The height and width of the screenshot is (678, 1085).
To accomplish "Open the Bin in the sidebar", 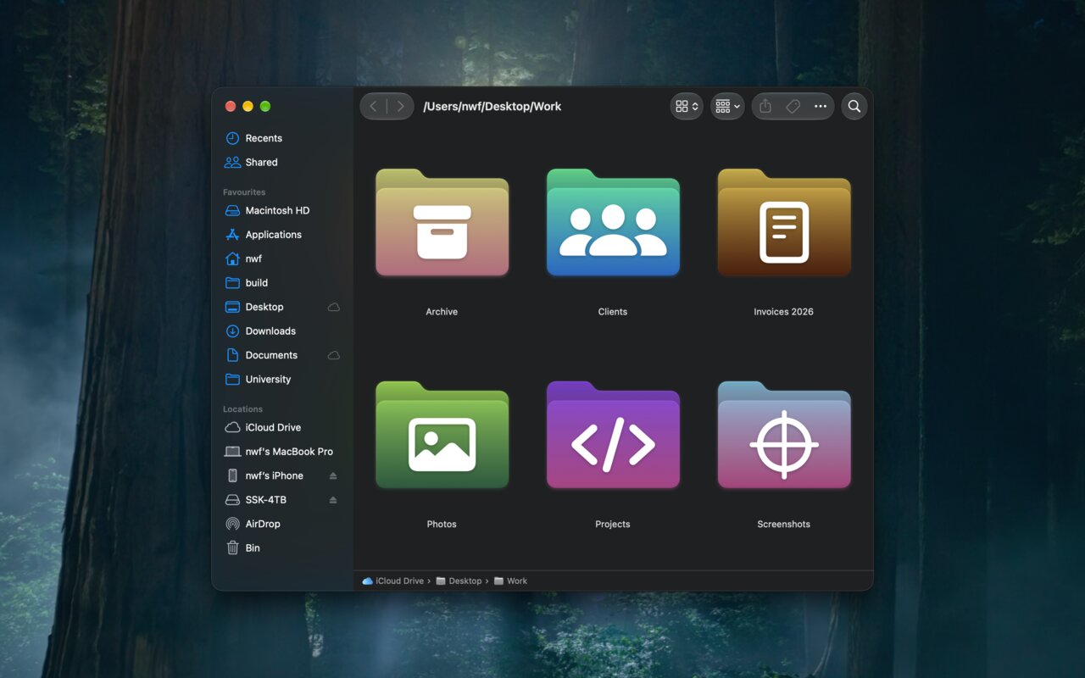I will [282, 548].
